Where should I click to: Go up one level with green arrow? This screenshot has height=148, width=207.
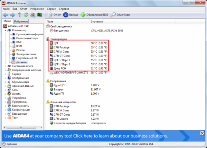(20, 15)
